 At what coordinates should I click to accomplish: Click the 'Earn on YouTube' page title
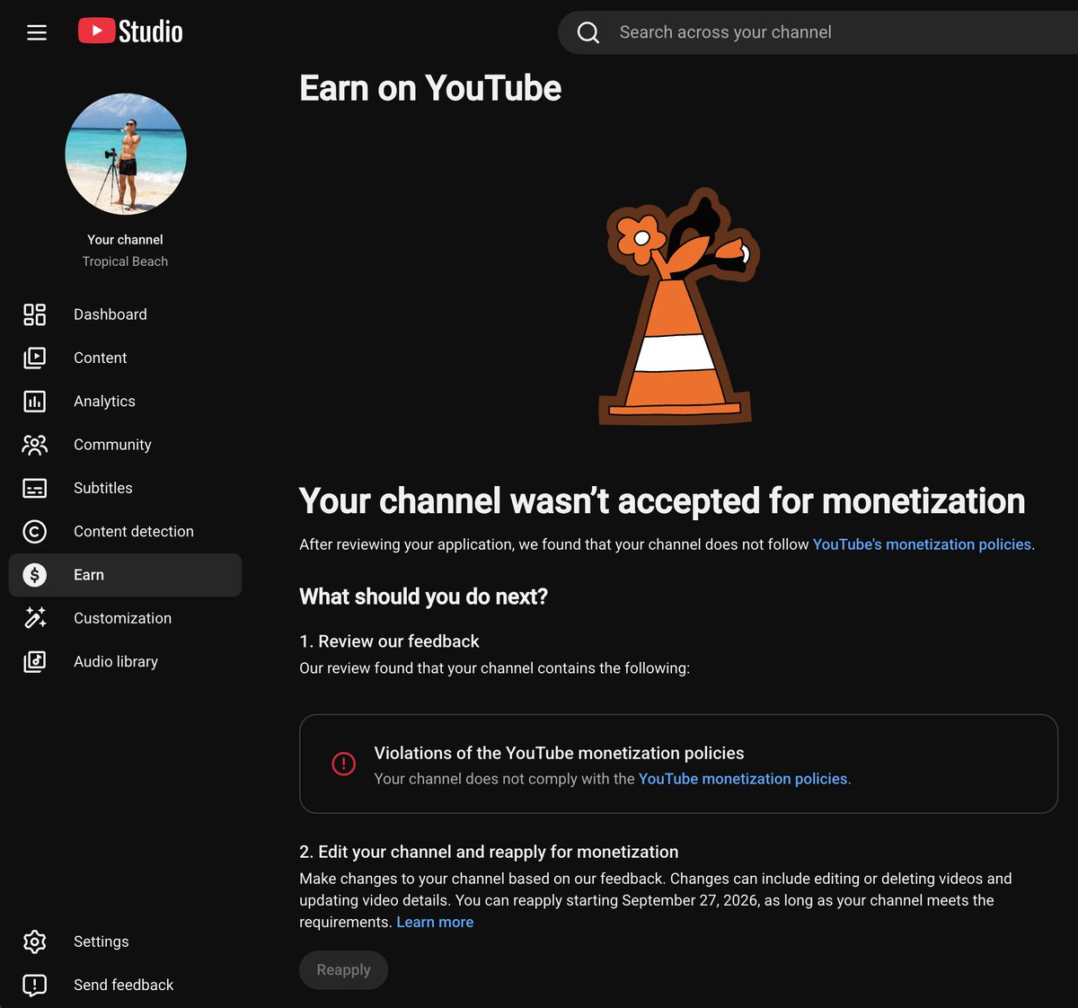point(430,88)
